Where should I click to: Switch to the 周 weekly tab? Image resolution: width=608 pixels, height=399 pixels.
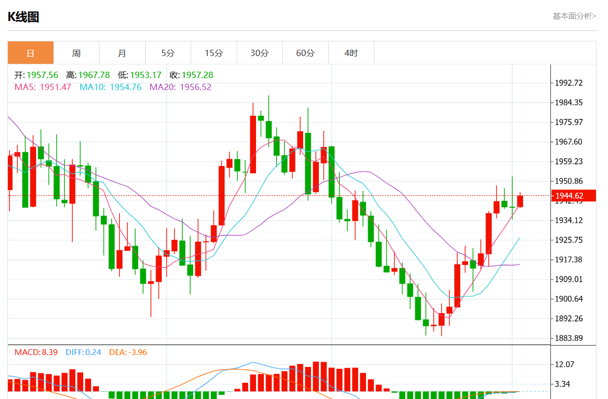(x=76, y=53)
